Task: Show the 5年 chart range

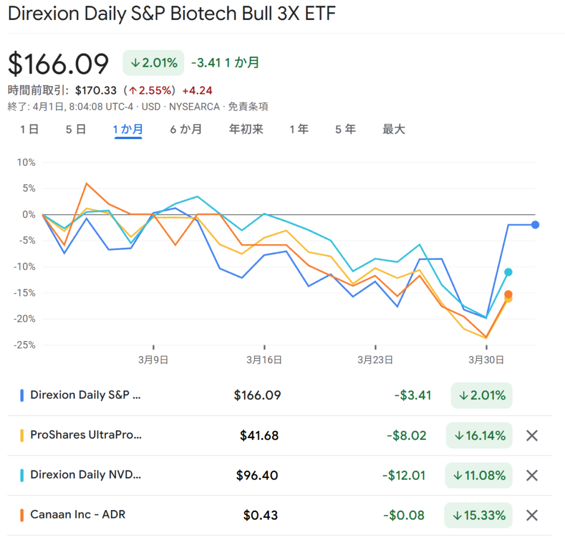Action: (345, 130)
